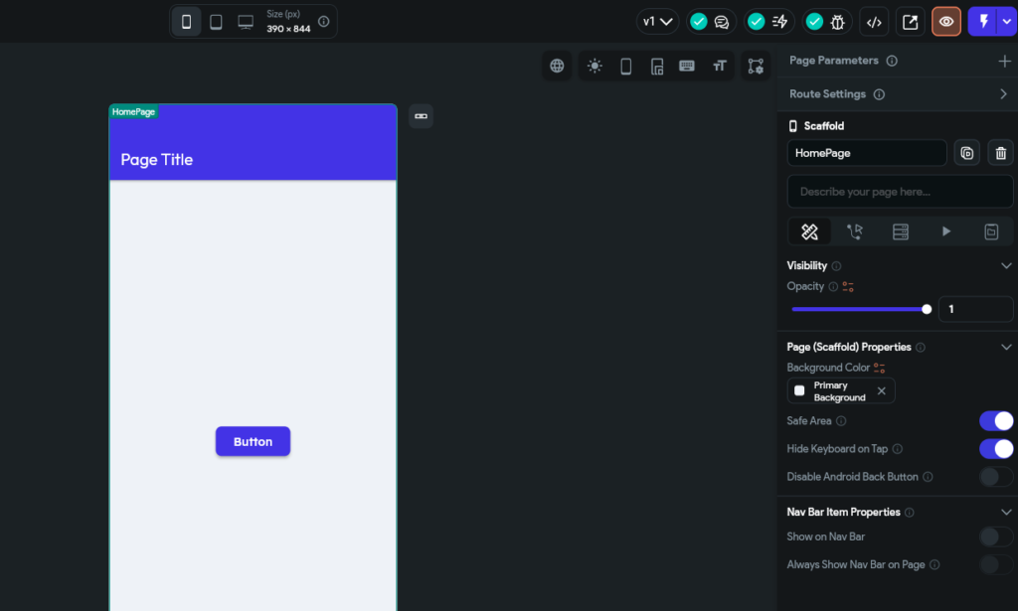The width and height of the screenshot is (1018, 611).
Task: Collapse the Visibility section
Action: tap(1006, 266)
